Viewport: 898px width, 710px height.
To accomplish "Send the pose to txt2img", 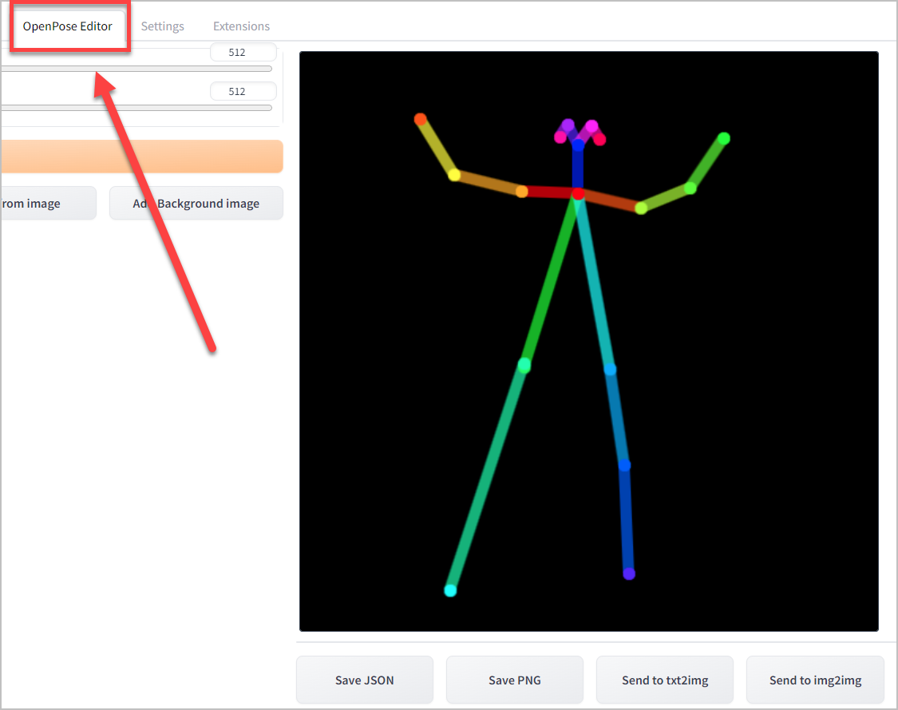I will tap(664, 680).
